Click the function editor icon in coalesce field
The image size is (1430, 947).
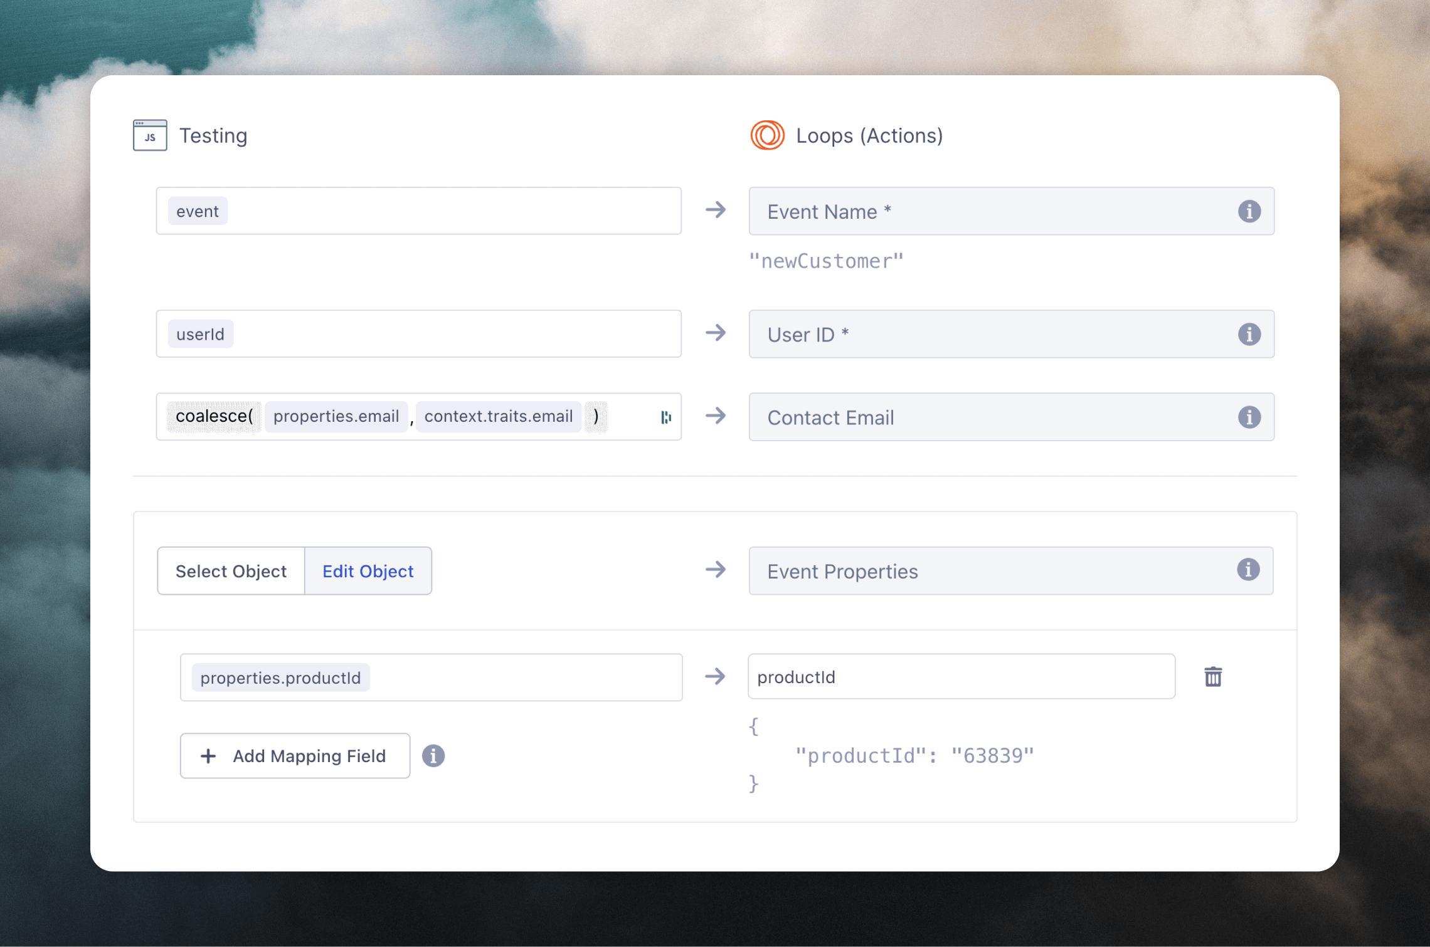pos(666,417)
